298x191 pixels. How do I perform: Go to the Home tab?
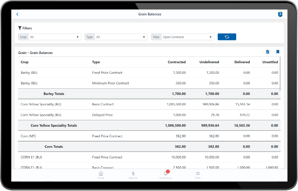click(101, 174)
